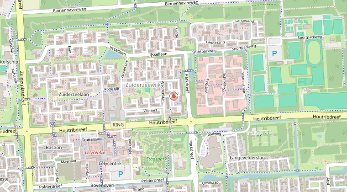Screen dimensions: 347x192
Task: Click the red italic Lelycentre label
Action: point(95,153)
